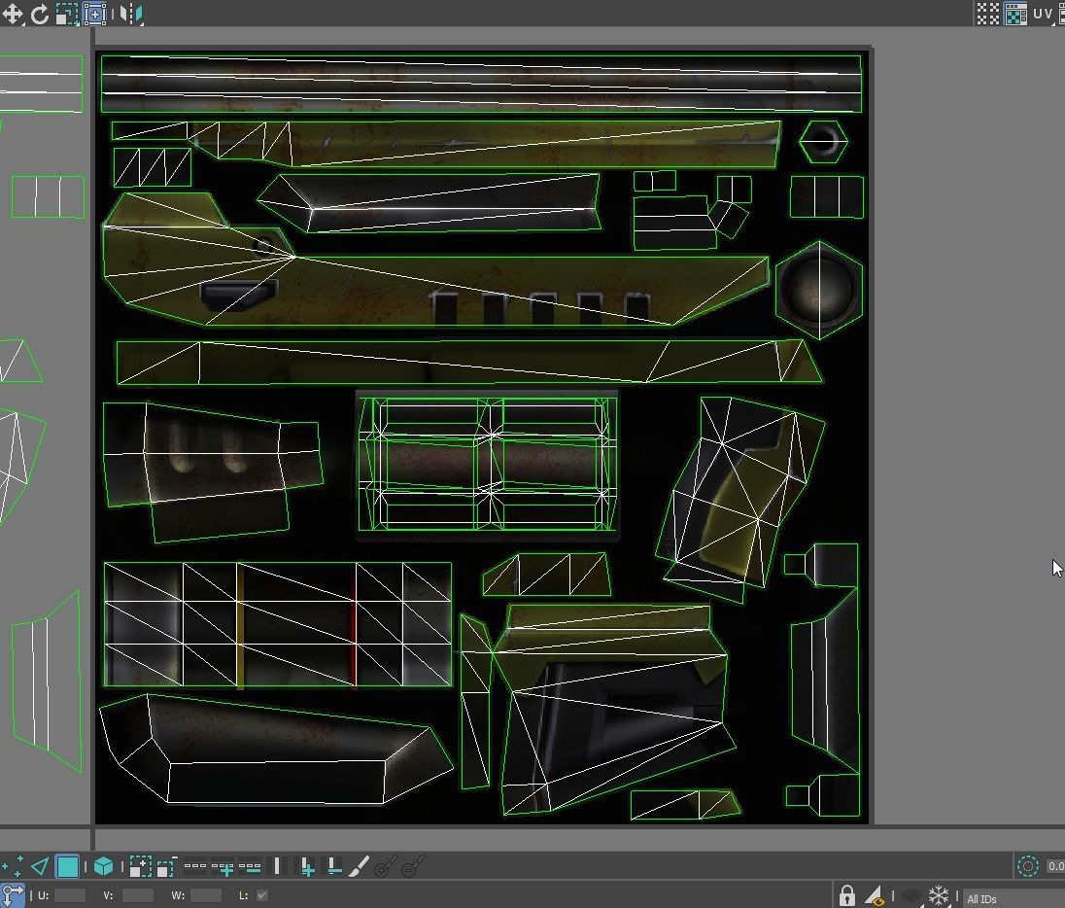Click the soft selection falloff value field
This screenshot has height=908, width=1065.
coord(1055,866)
